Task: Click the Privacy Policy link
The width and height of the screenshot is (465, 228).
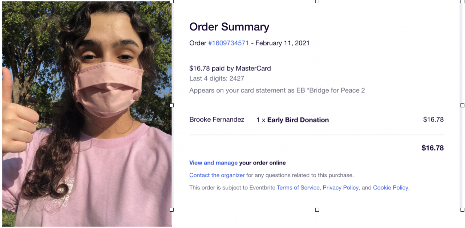Action: tap(340, 188)
